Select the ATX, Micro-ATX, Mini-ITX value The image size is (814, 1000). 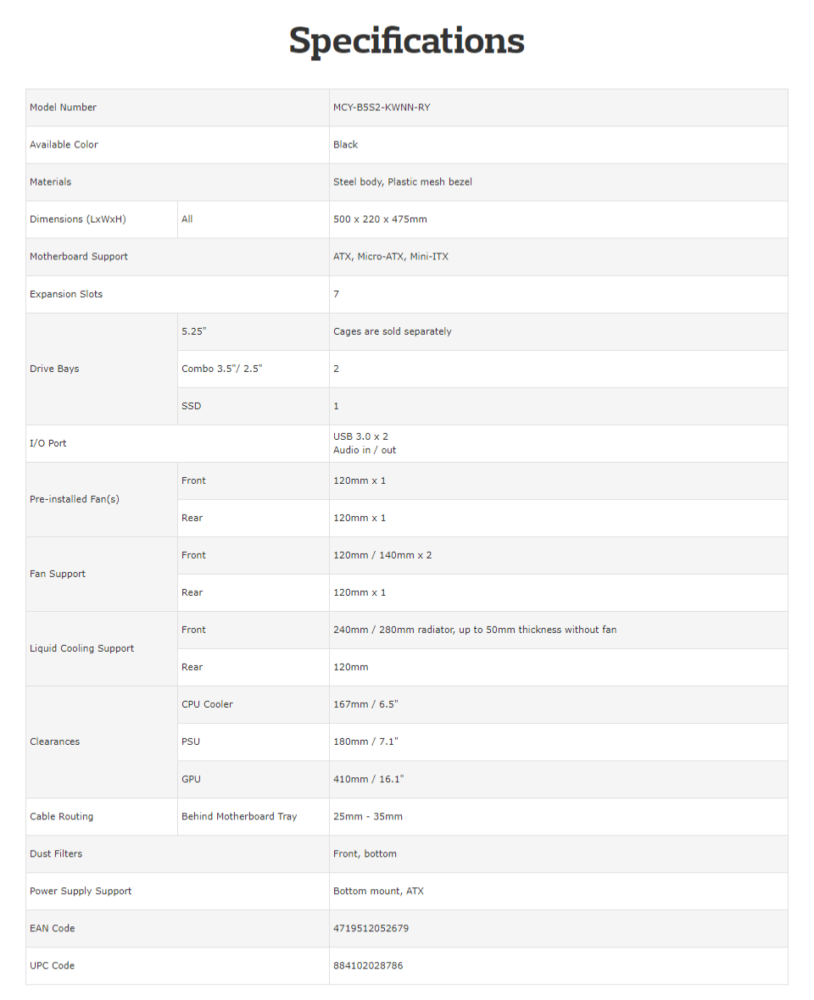(x=390, y=257)
